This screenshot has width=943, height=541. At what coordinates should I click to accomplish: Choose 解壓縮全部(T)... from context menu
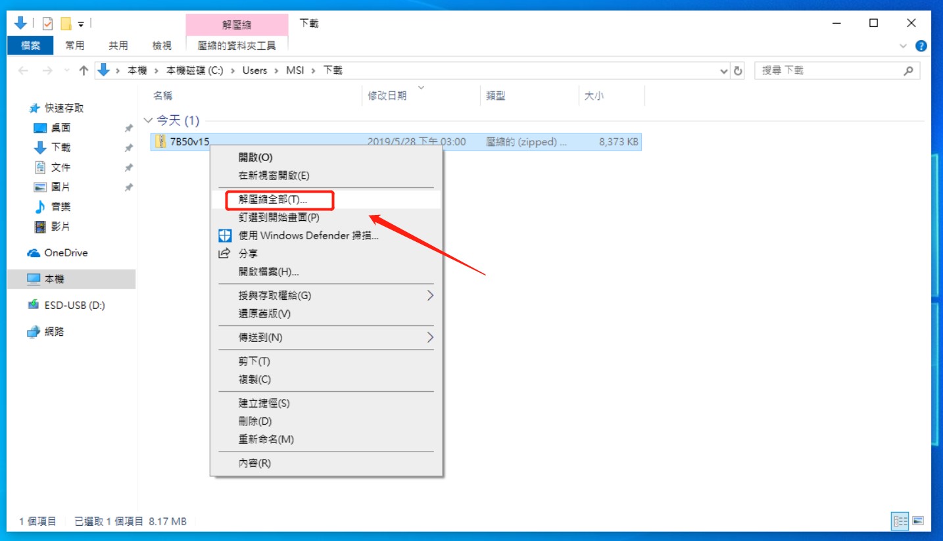(x=326, y=199)
